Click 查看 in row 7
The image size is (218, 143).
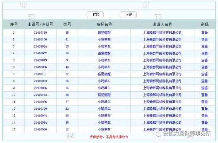204,74
